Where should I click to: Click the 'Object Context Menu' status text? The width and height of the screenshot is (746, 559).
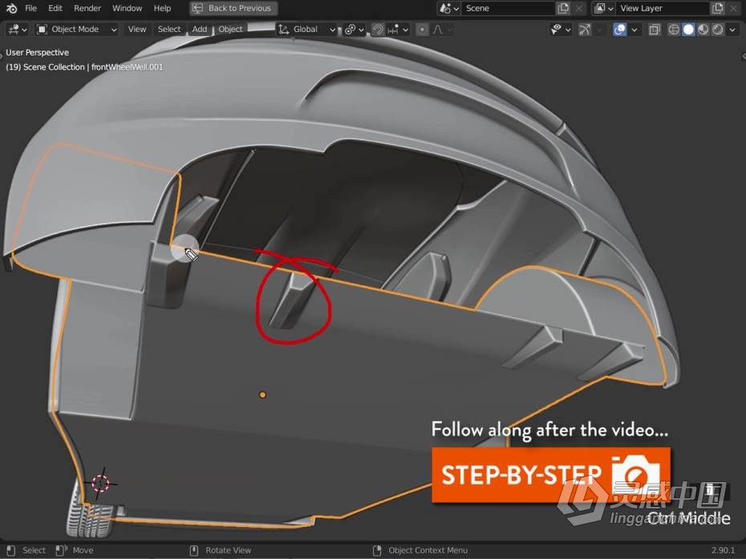tap(428, 550)
